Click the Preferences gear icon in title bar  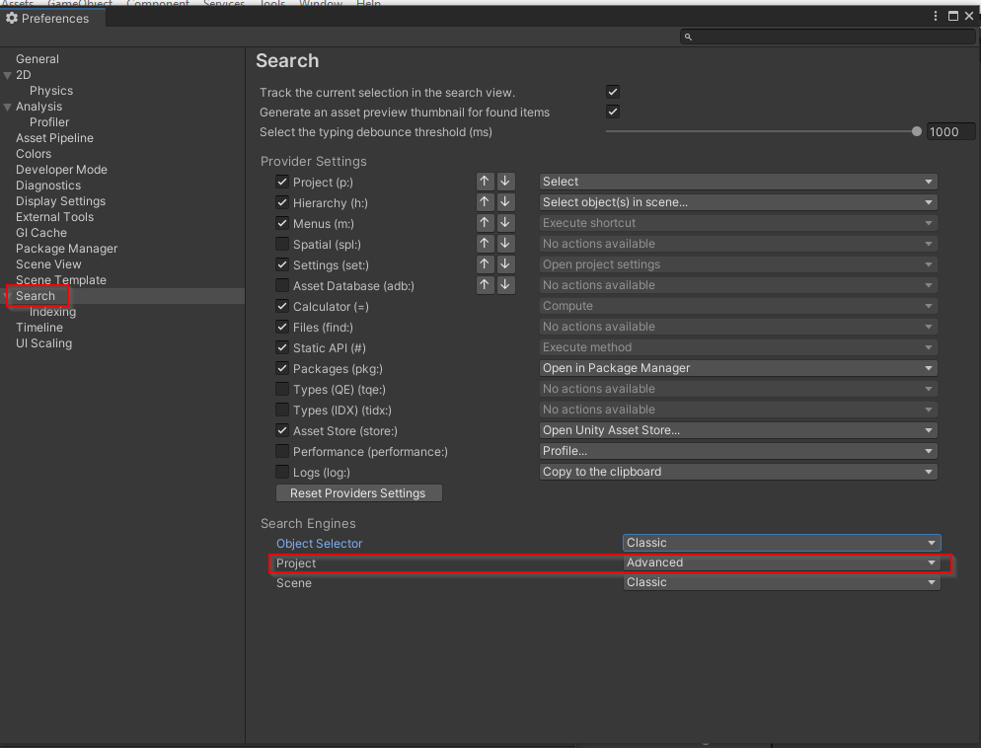12,18
